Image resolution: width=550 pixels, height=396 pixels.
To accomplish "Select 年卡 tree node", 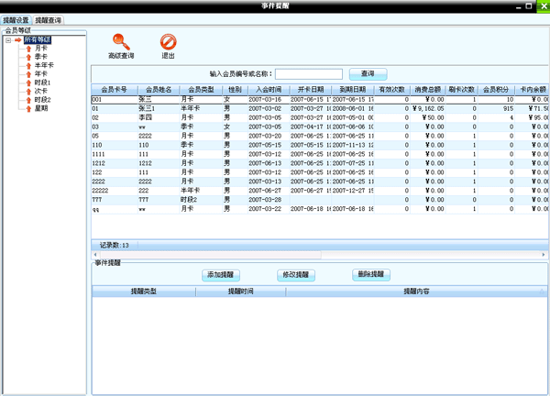I will coord(40,73).
